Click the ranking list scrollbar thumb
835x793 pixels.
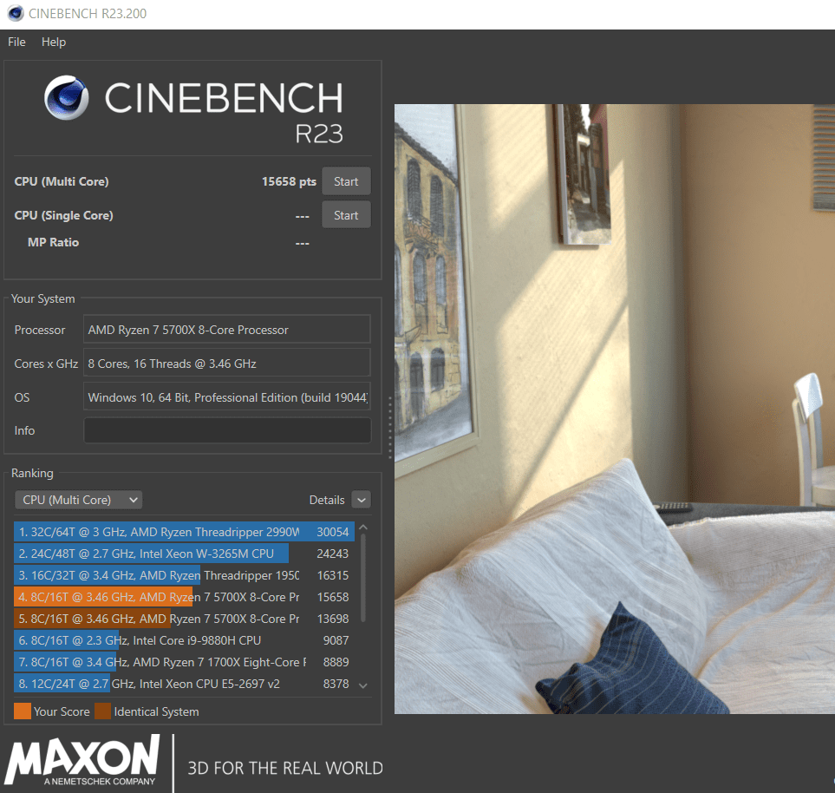(x=363, y=578)
